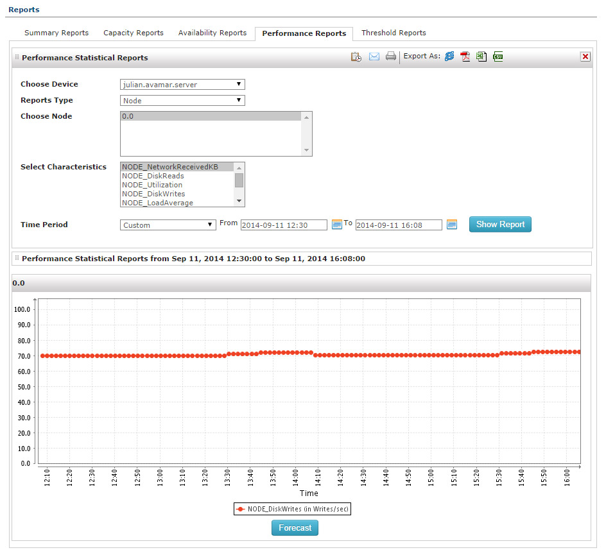Export report as HTML
606x557 pixels.
449,56
